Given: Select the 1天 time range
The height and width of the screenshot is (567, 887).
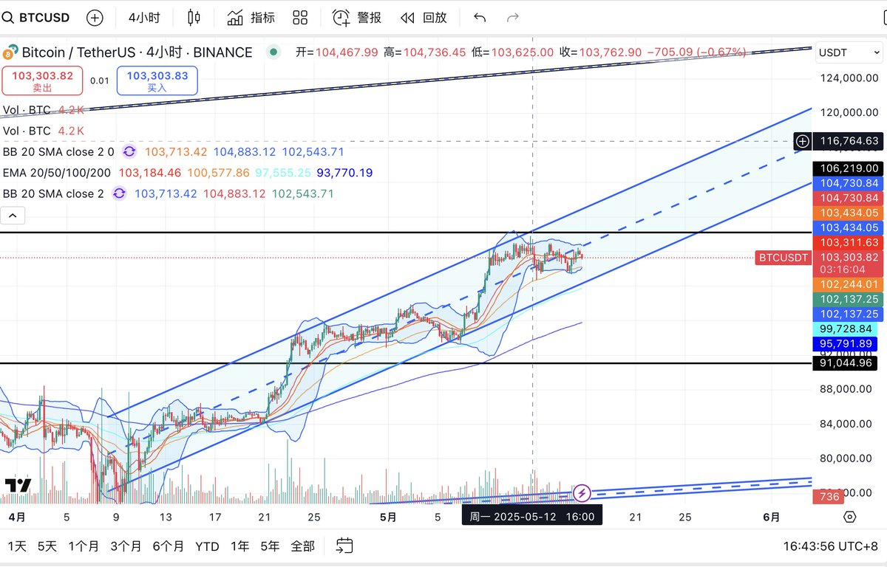Looking at the screenshot, I should [17, 546].
